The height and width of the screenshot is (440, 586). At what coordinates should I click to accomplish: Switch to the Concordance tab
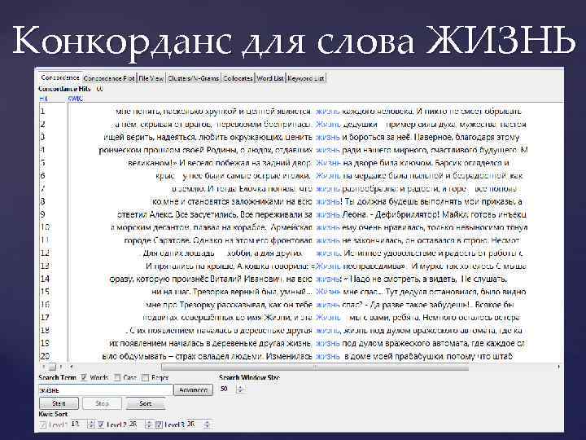[60, 78]
